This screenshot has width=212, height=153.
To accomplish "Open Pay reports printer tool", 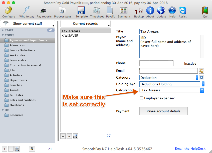I will tap(44, 12).
